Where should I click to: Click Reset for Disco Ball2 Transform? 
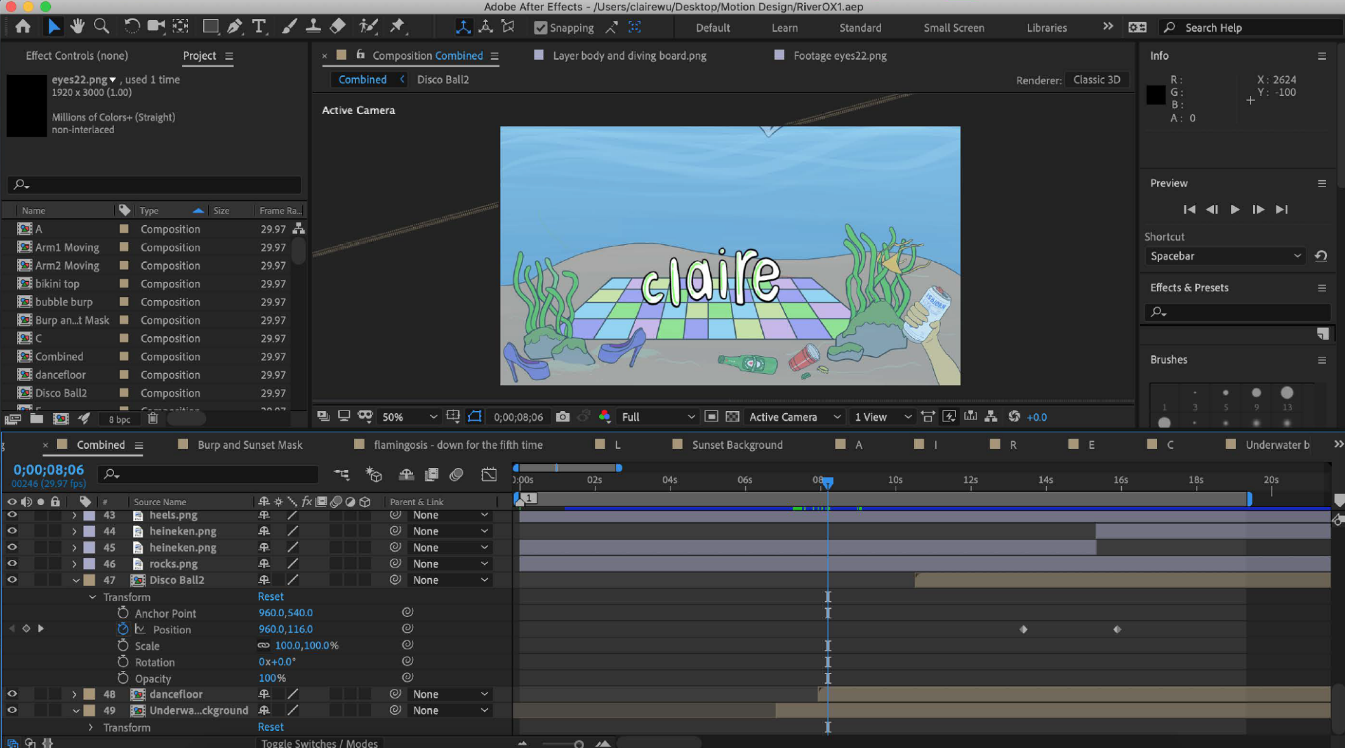point(270,596)
